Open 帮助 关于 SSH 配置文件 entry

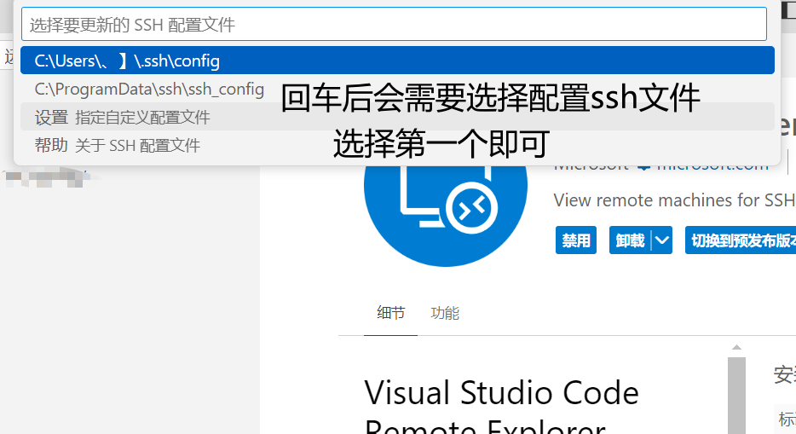(397, 145)
